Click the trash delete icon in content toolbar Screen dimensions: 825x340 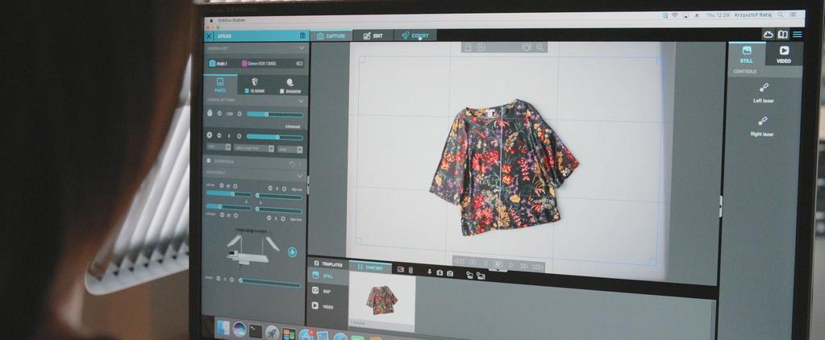pyautogui.click(x=410, y=270)
